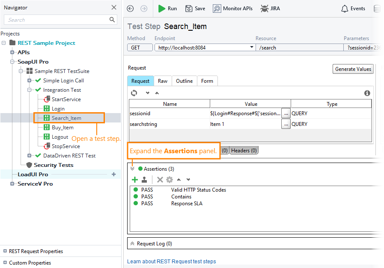Collapse the Sample REST TestSuite node
This screenshot has height=268, width=384.
tap(21, 71)
